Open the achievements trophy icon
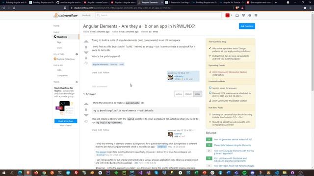The image size is (314, 176). [x=243, y=15]
